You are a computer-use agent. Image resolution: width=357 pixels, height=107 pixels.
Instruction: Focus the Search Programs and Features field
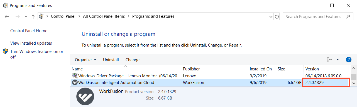[314, 17]
